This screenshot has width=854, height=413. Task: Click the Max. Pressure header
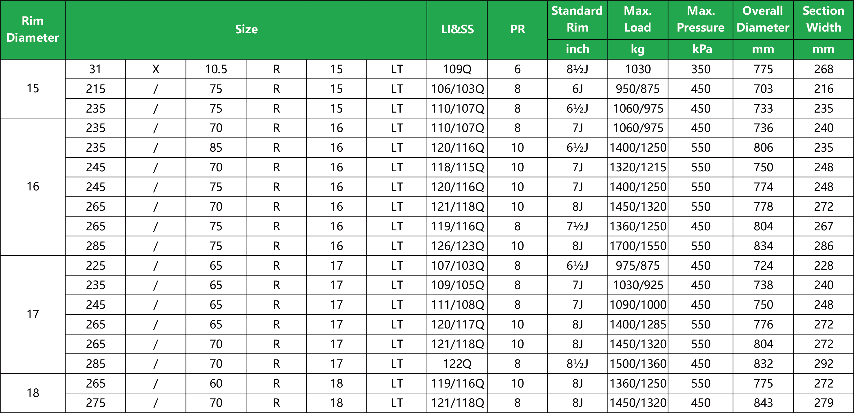tap(700, 19)
